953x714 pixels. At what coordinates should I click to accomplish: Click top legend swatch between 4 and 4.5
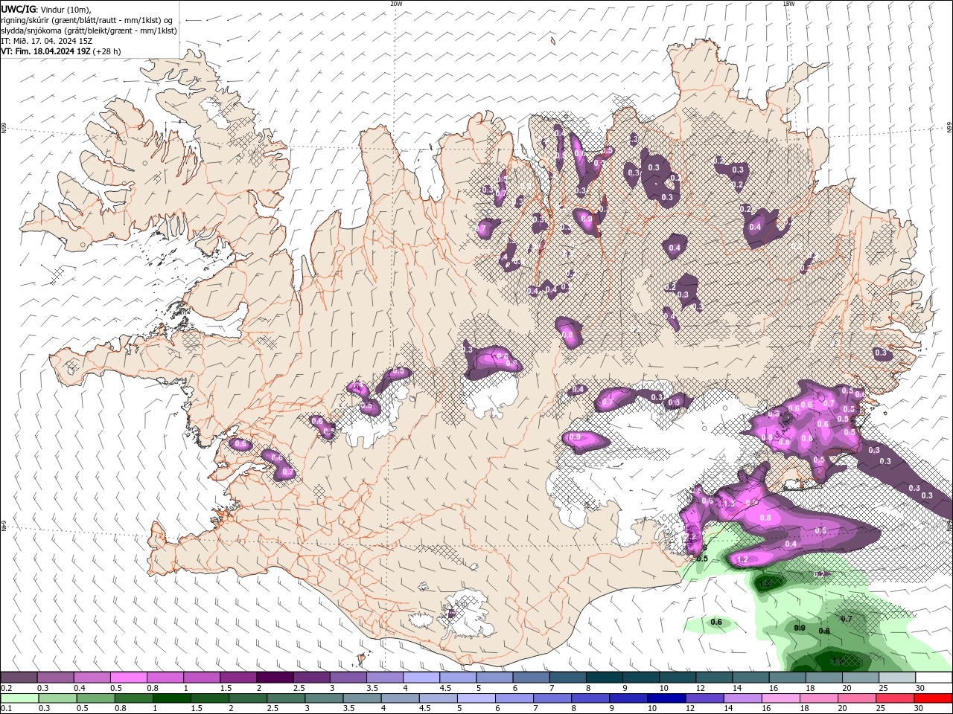[x=421, y=678]
